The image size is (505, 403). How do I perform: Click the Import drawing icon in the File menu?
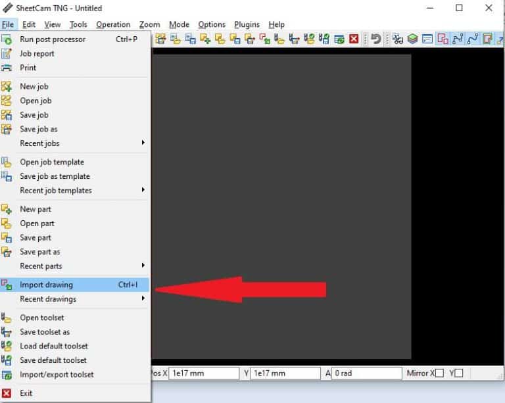pyautogui.click(x=7, y=285)
